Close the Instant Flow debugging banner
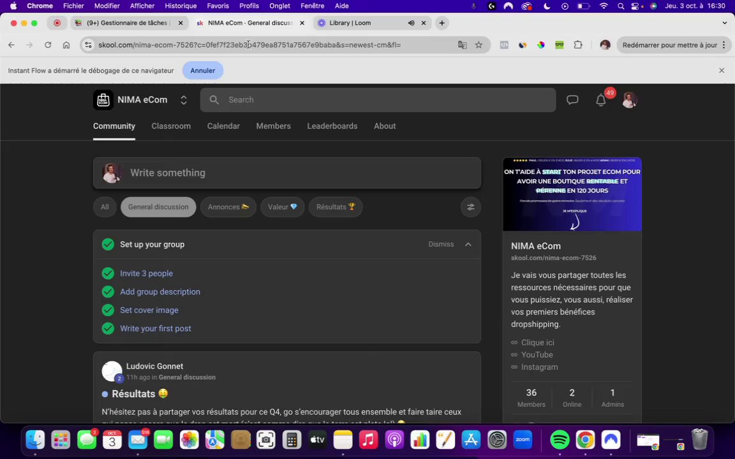This screenshot has width=735, height=459. click(722, 71)
